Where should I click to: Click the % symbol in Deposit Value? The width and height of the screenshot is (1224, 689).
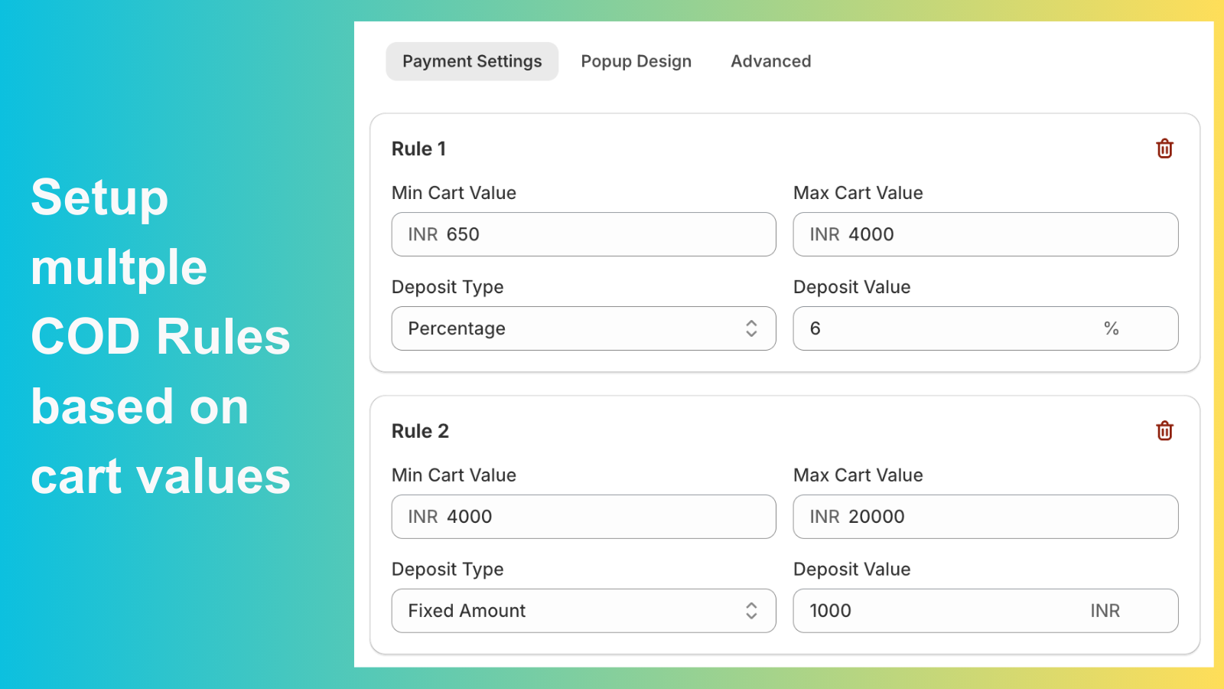1112,328
